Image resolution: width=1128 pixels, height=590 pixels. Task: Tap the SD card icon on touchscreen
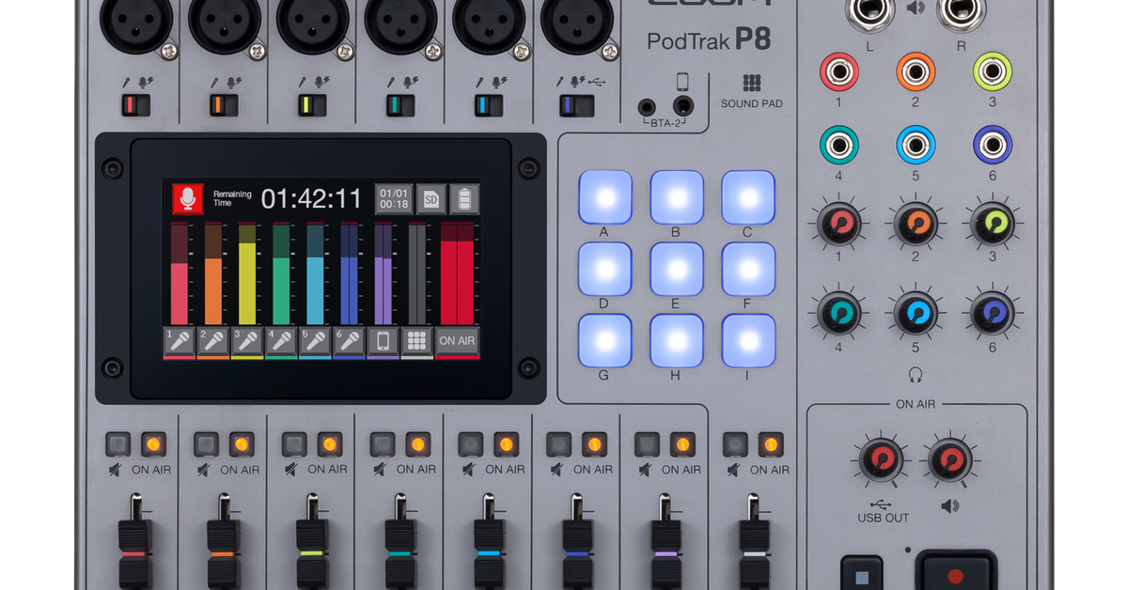click(431, 198)
